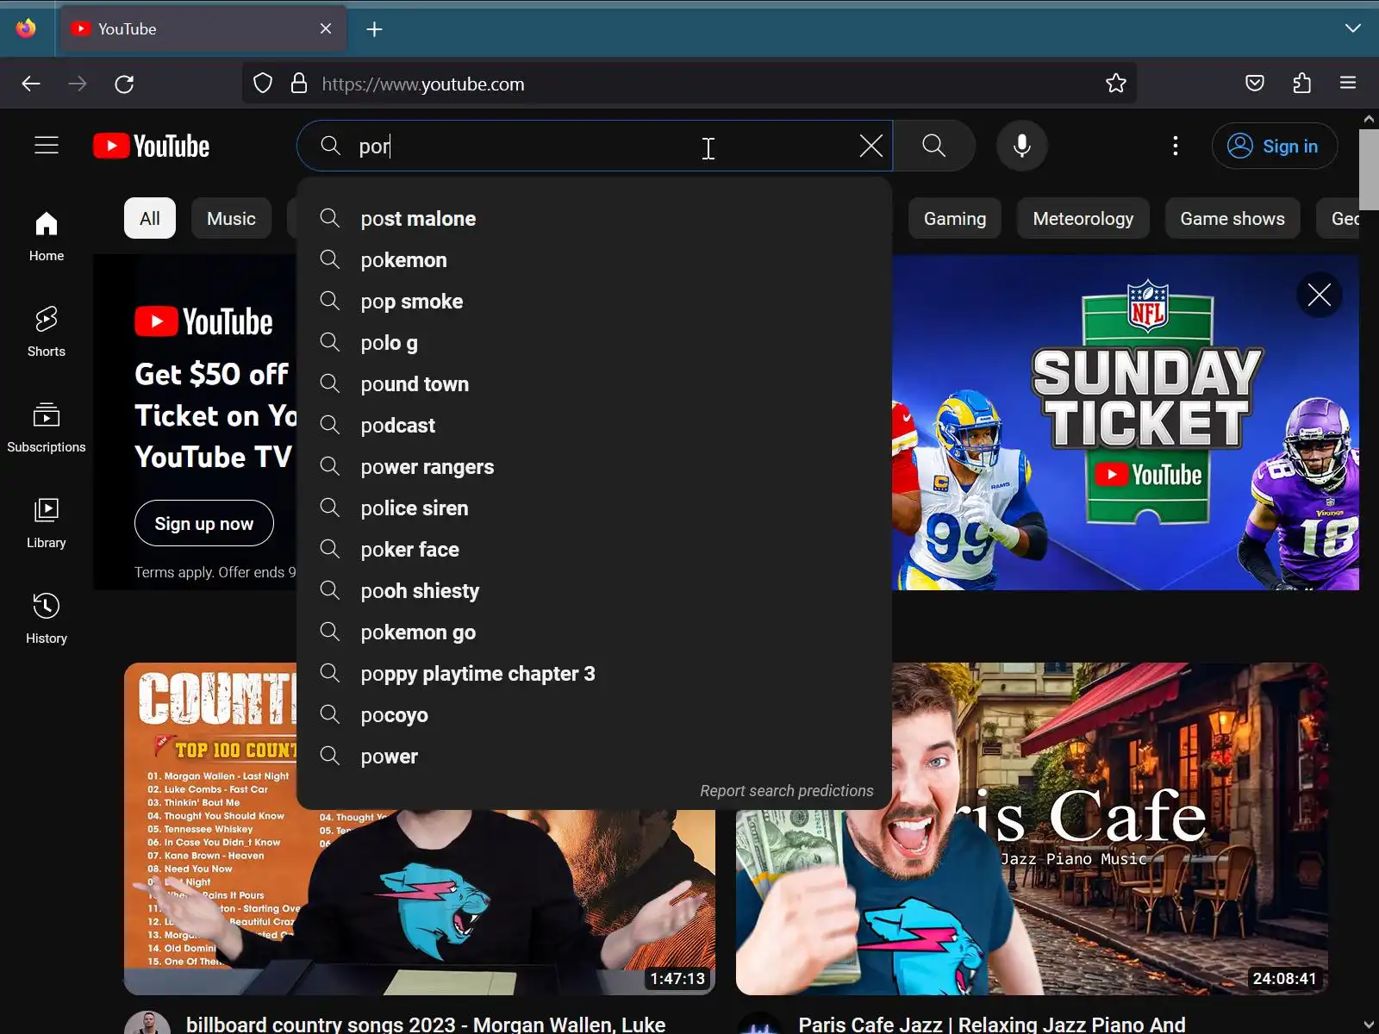1379x1034 pixels.
Task: Open the NFL Sunday Ticket banner image
Action: [x=1126, y=422]
